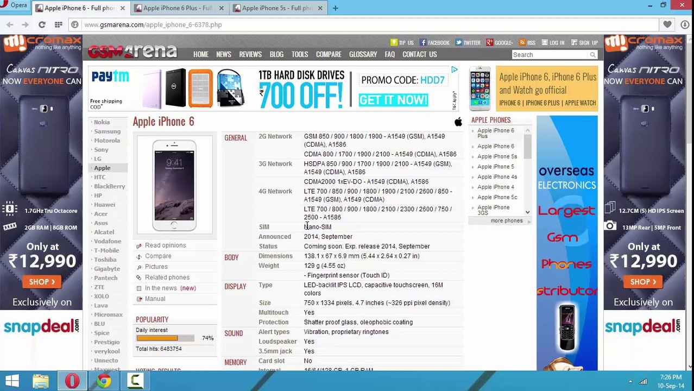
Task: Open the FACEBOOK link
Action: (434, 42)
